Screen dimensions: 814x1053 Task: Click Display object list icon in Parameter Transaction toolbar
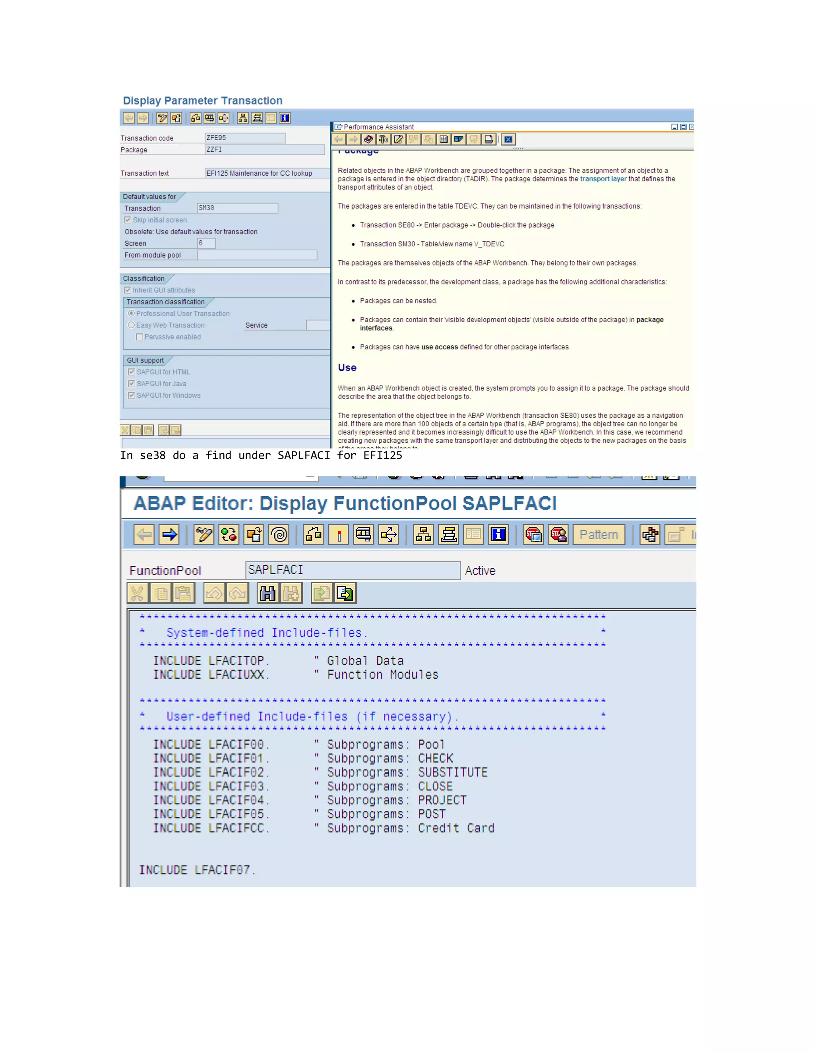[242, 118]
